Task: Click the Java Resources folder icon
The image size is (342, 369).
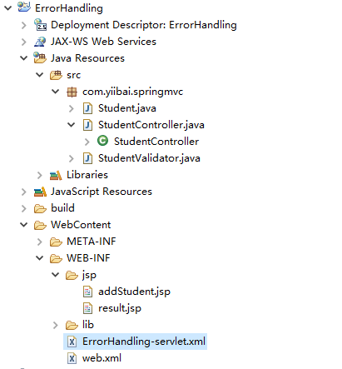Action: [40, 57]
